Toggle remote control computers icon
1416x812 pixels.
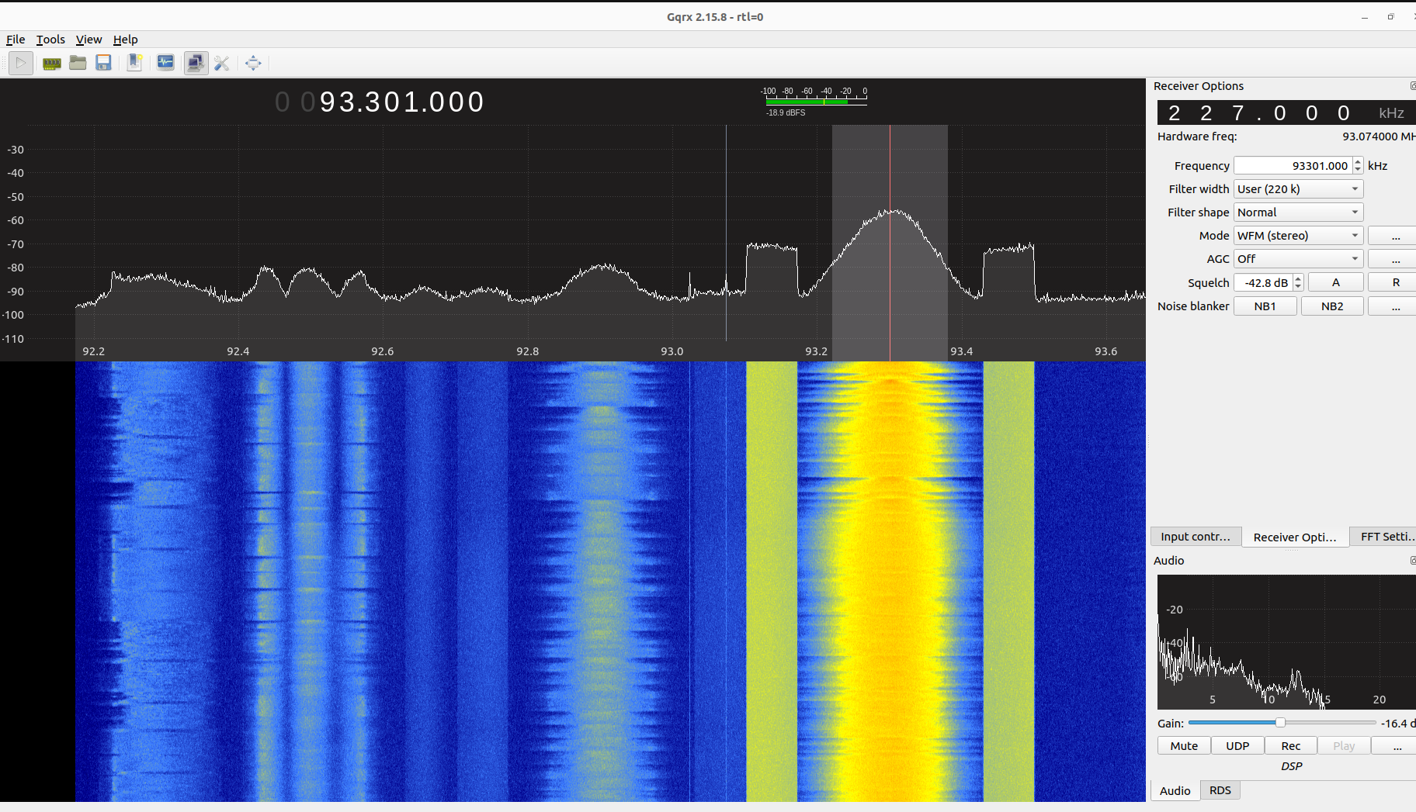pos(196,63)
